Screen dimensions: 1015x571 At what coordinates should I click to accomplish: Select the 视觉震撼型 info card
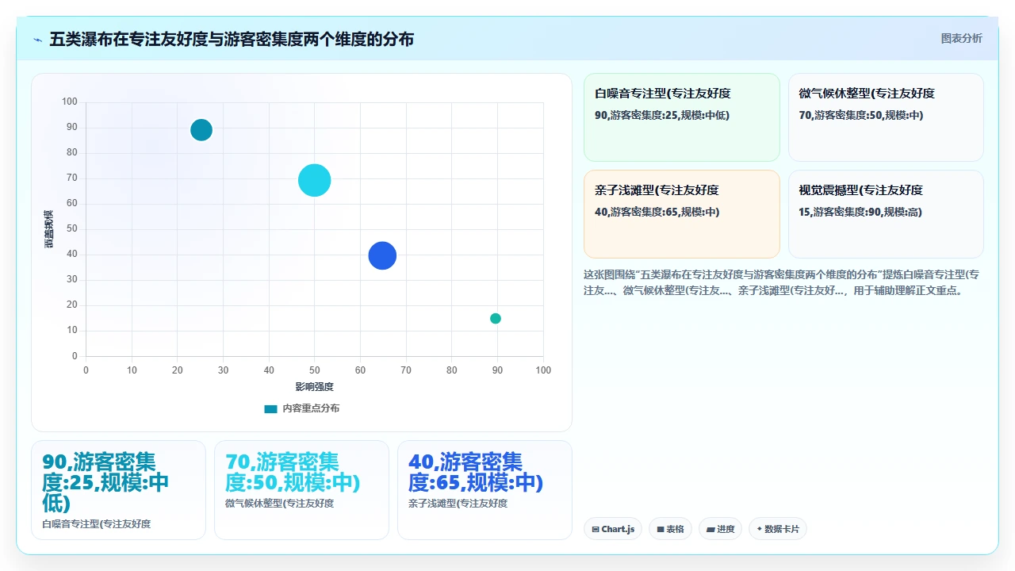(886, 214)
